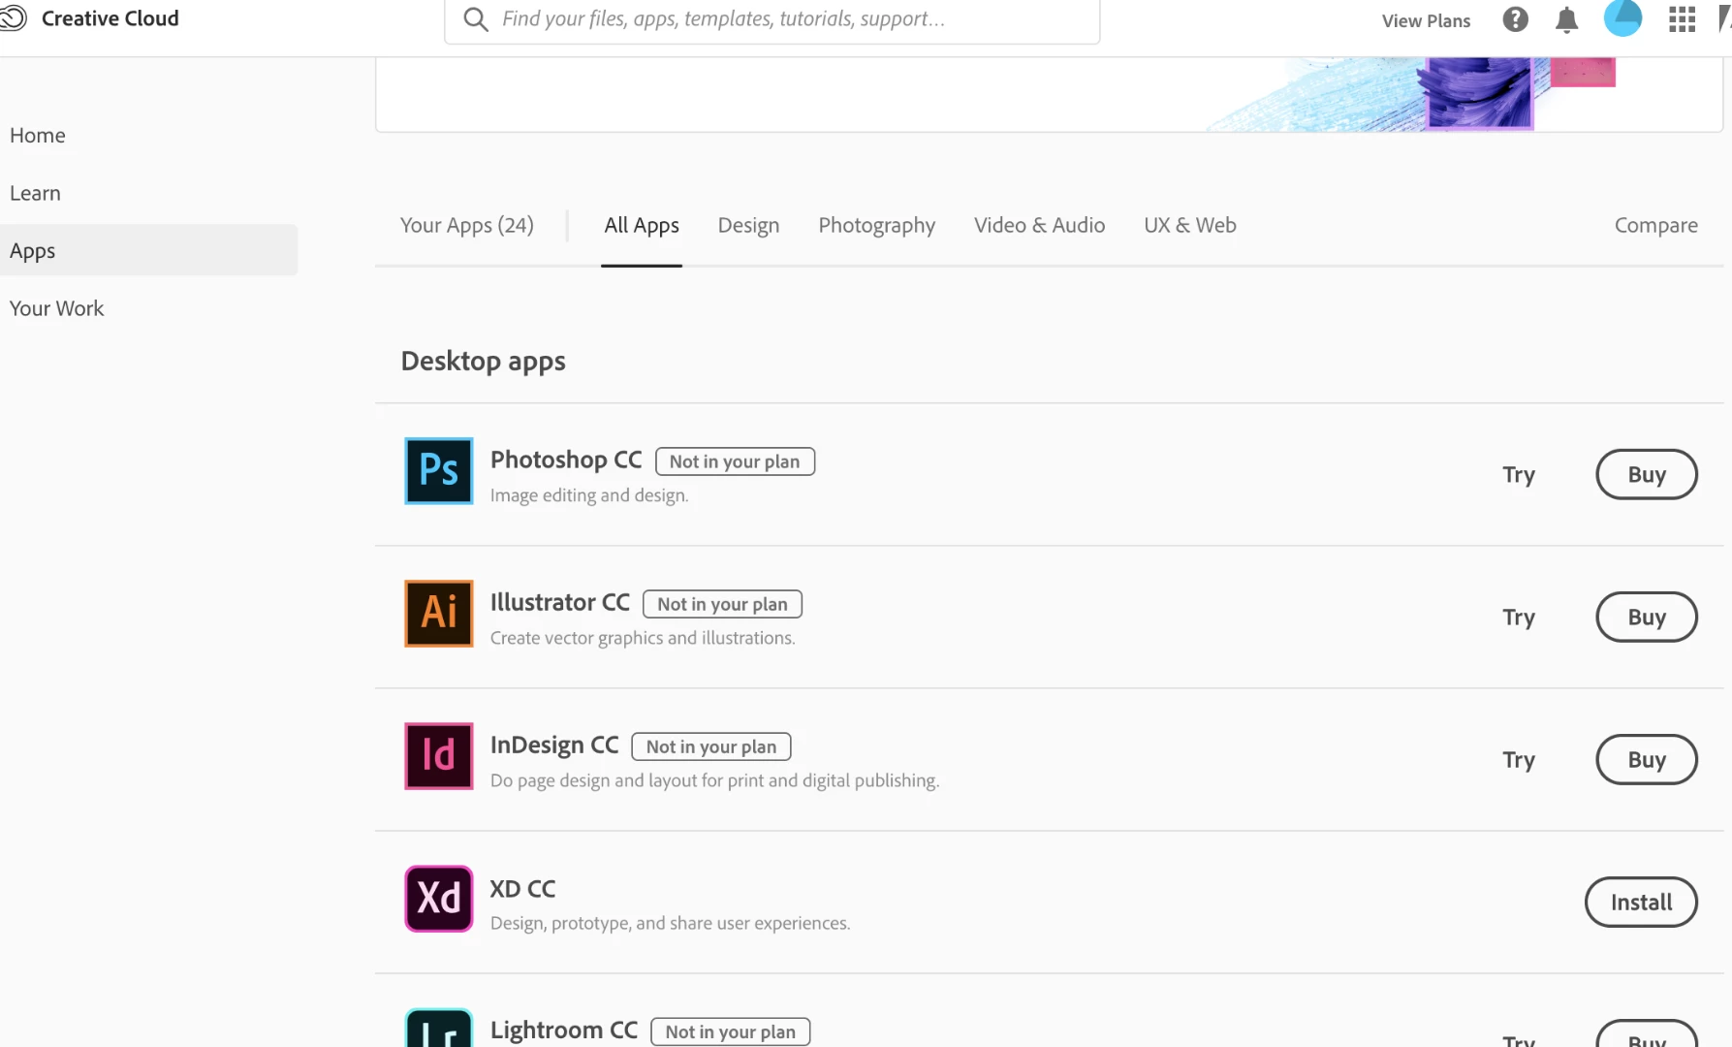Click Try for Photoshop CC
Viewport: 1732px width, 1047px height.
(1519, 475)
